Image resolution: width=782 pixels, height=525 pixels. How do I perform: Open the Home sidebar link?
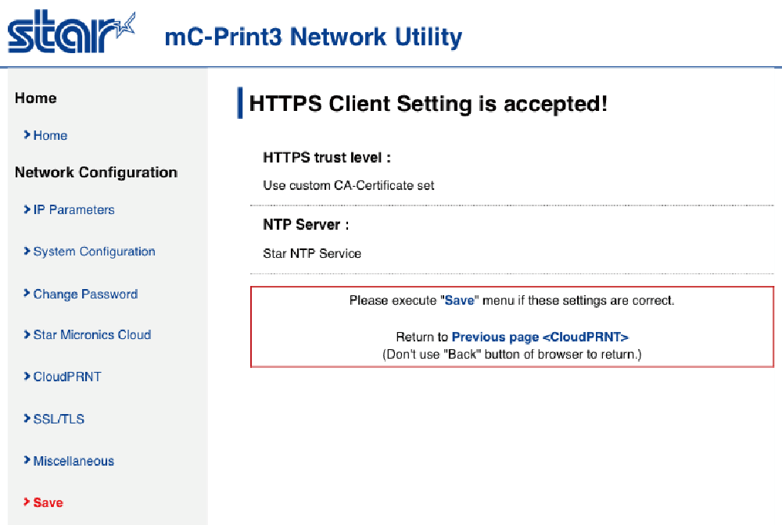tap(50, 135)
